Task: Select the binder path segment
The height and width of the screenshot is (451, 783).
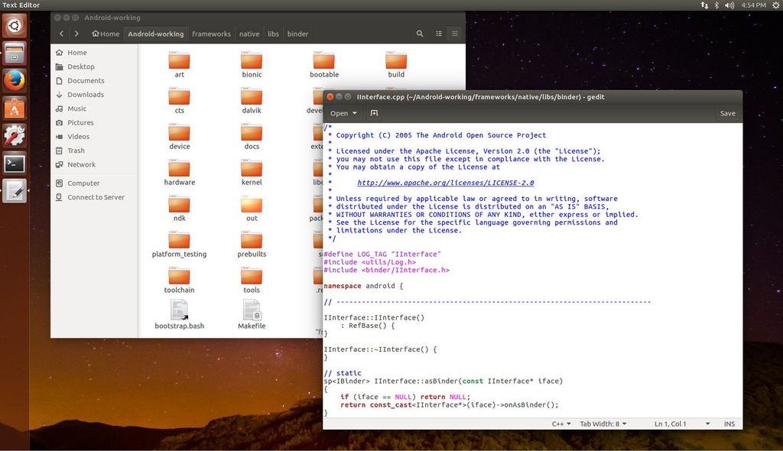Action: click(297, 34)
